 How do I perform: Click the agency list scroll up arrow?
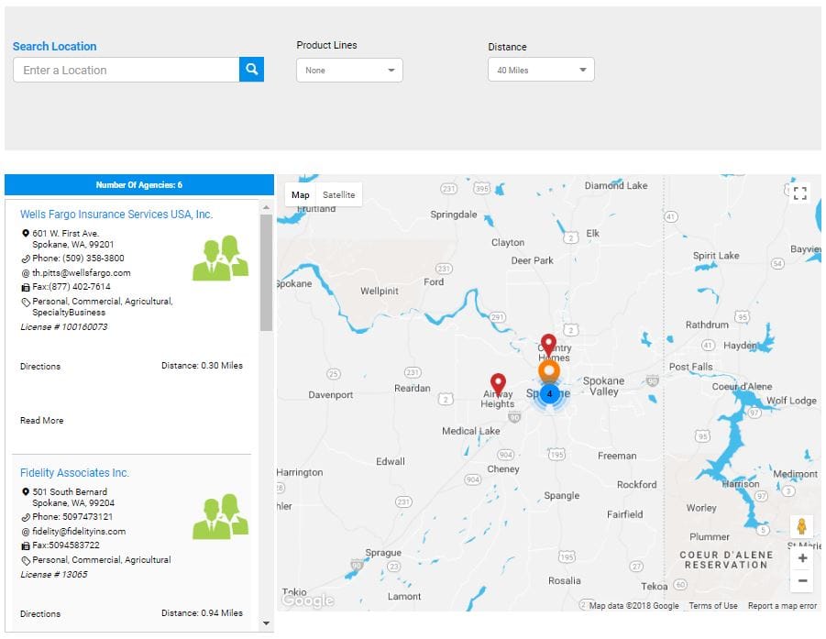(x=266, y=207)
